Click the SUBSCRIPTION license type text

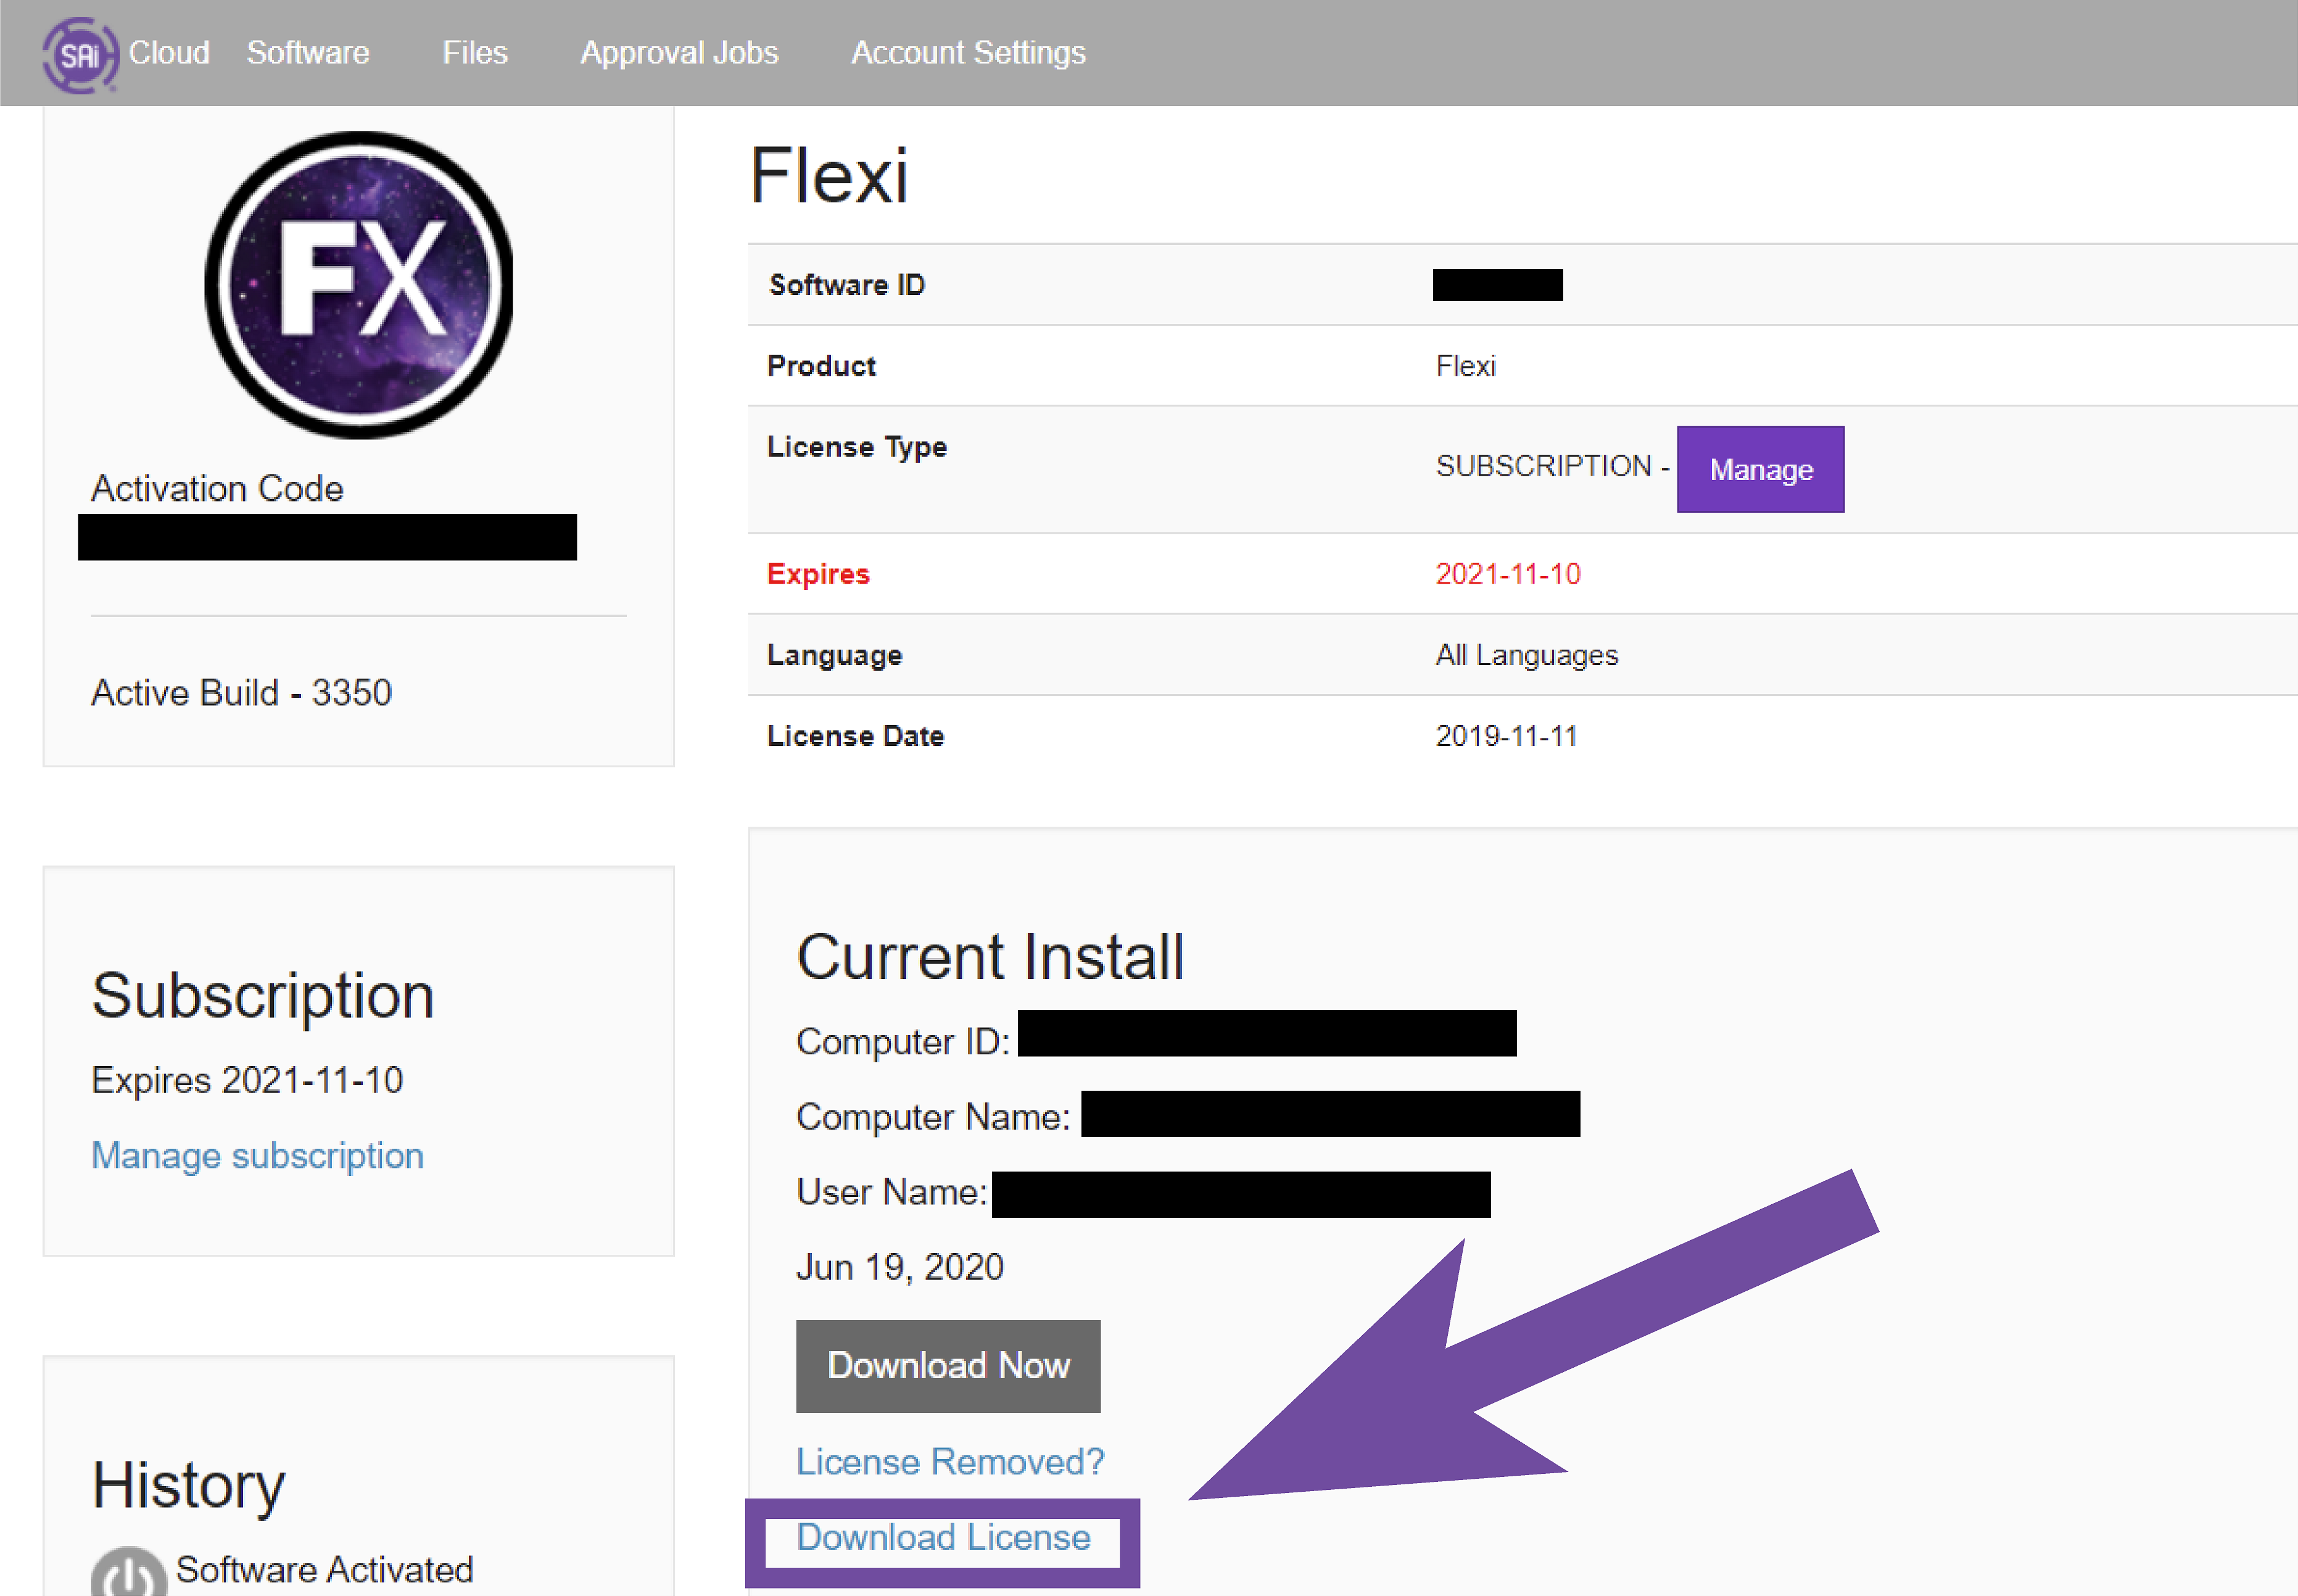1543,466
